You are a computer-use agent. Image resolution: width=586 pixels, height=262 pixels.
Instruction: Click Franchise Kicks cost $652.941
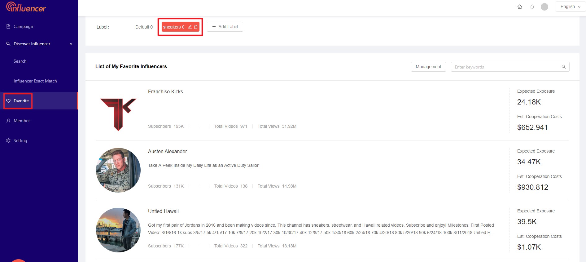[532, 127]
